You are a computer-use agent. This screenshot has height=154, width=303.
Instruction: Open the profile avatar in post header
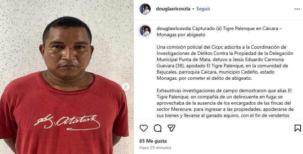(145, 9)
